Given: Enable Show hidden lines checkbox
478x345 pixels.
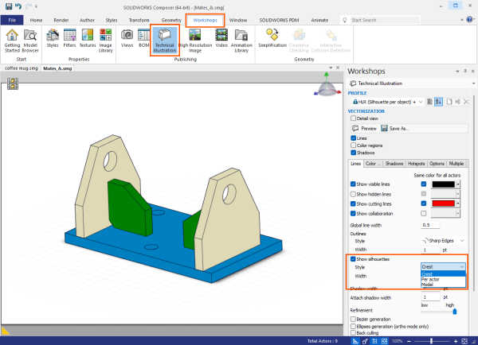Looking at the screenshot, I should click(353, 194).
